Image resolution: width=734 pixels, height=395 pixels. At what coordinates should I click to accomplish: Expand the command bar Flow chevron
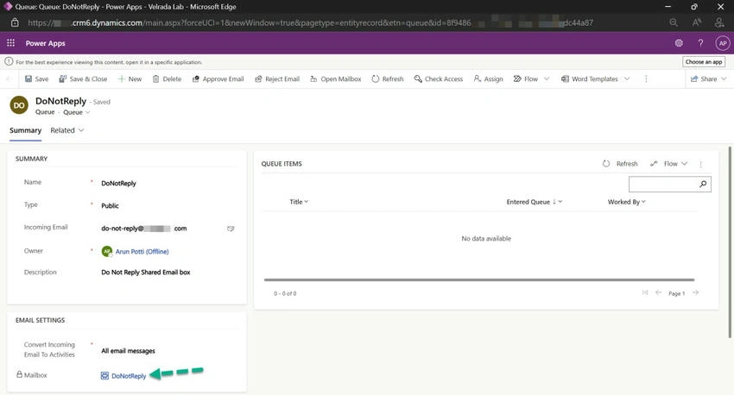coord(547,79)
